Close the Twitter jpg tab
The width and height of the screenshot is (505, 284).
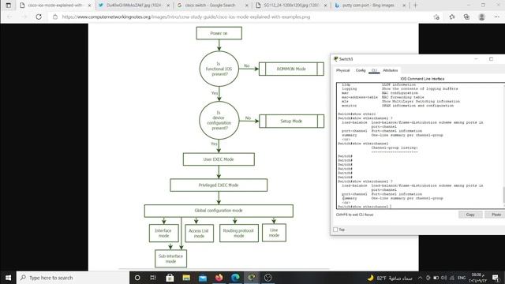point(168,6)
